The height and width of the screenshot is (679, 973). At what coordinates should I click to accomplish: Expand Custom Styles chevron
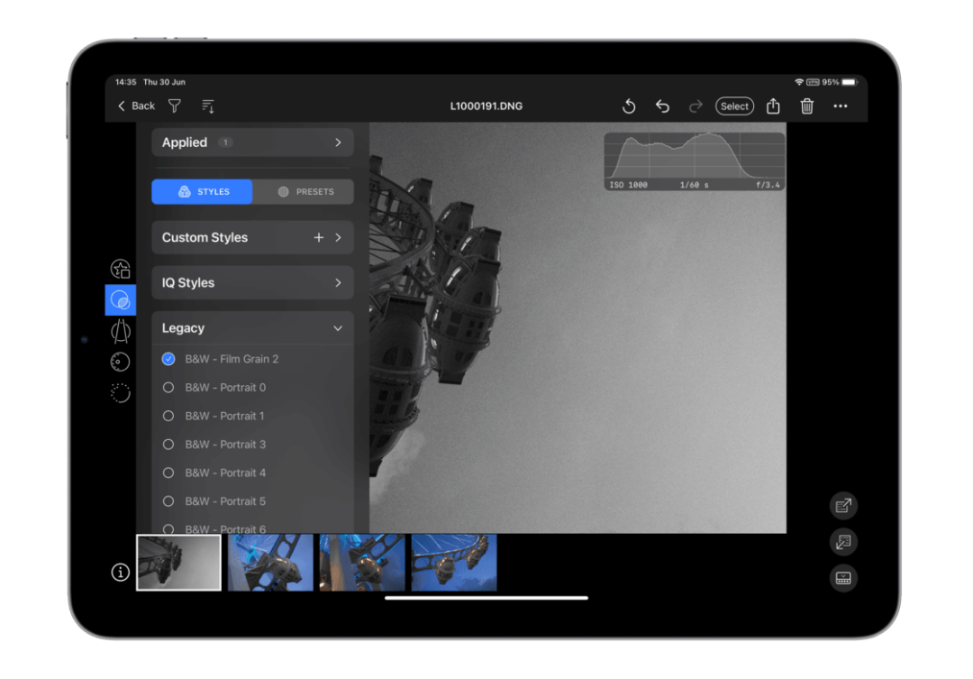click(338, 237)
